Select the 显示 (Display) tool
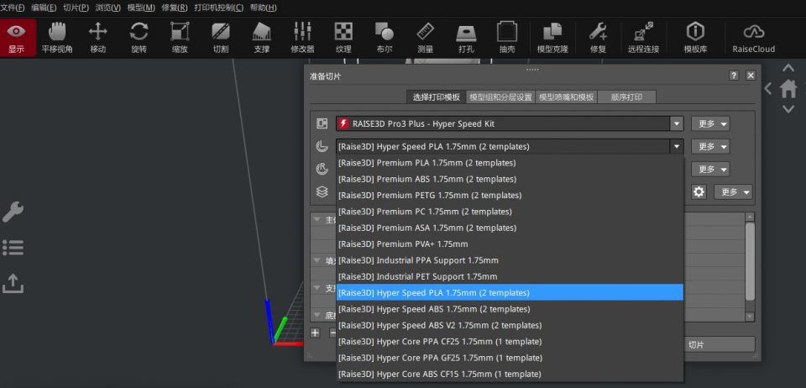Image resolution: width=806 pixels, height=388 pixels. (x=17, y=38)
